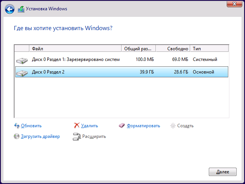The height and width of the screenshot is (184, 245).
Task: Refresh the list via Обновить link
Action: coord(31,126)
